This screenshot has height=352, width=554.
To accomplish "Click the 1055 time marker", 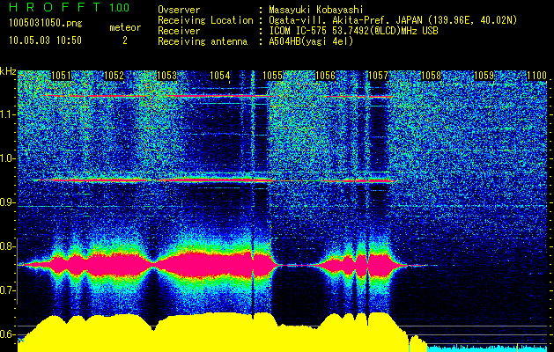I will pos(273,76).
